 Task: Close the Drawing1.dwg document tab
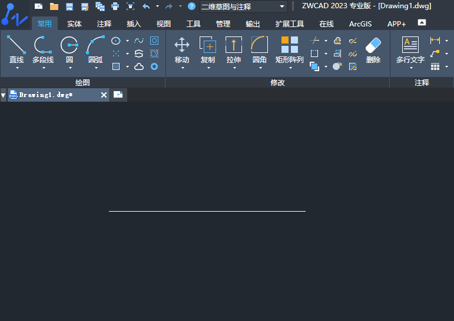pos(104,95)
